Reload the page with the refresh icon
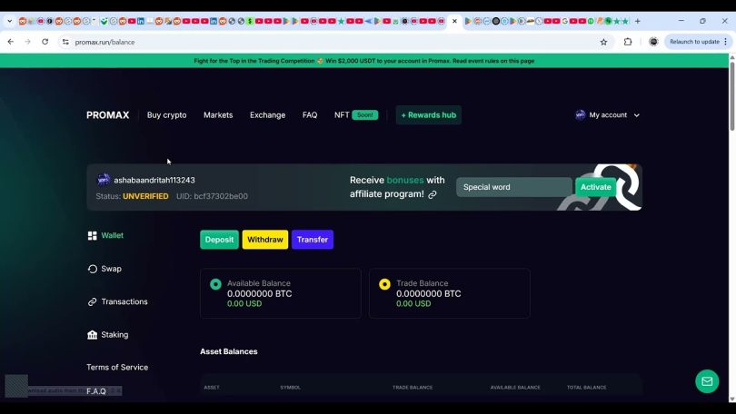The width and height of the screenshot is (736, 414). coord(45,42)
